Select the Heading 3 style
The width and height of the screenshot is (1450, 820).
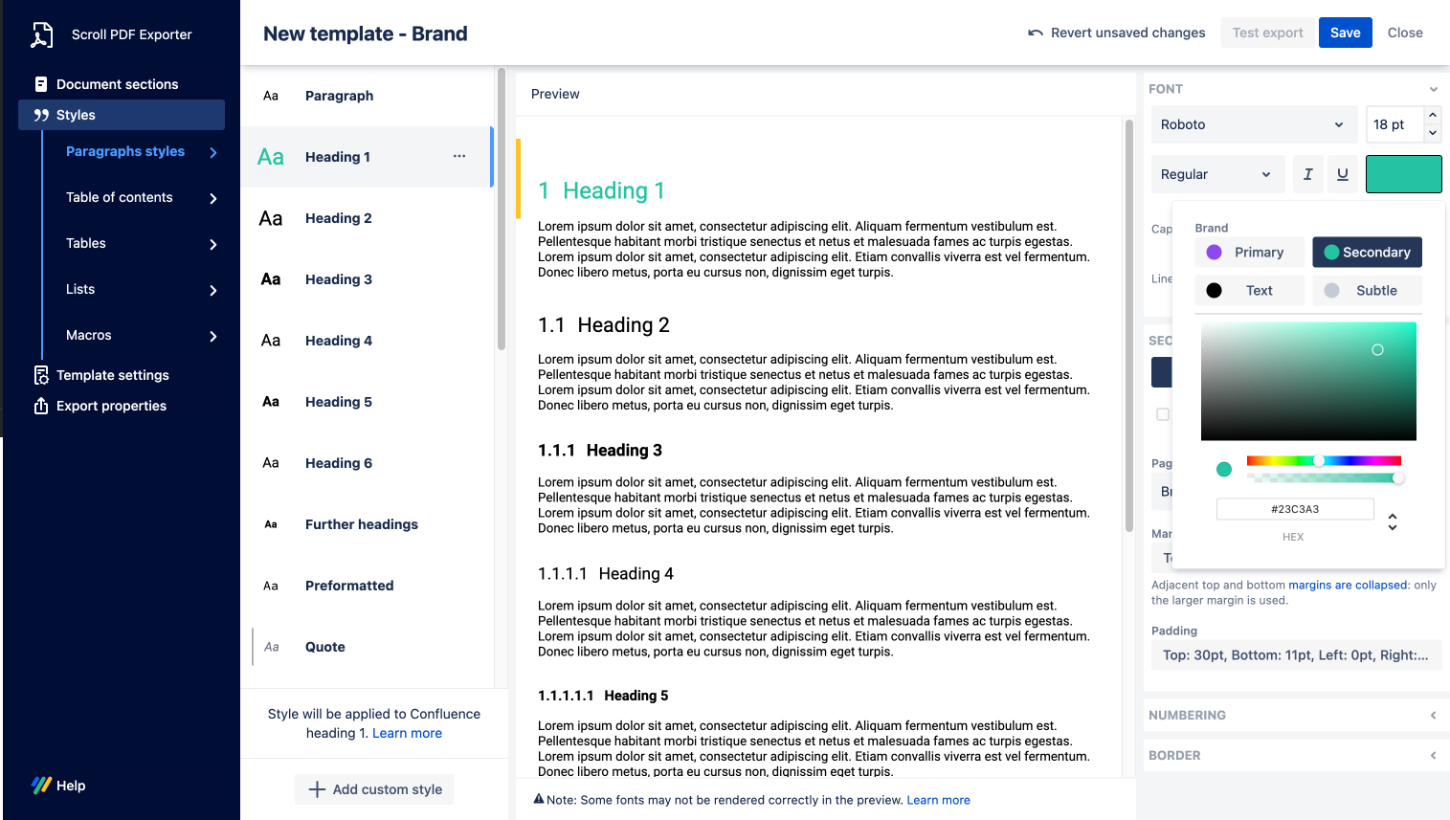click(x=339, y=279)
